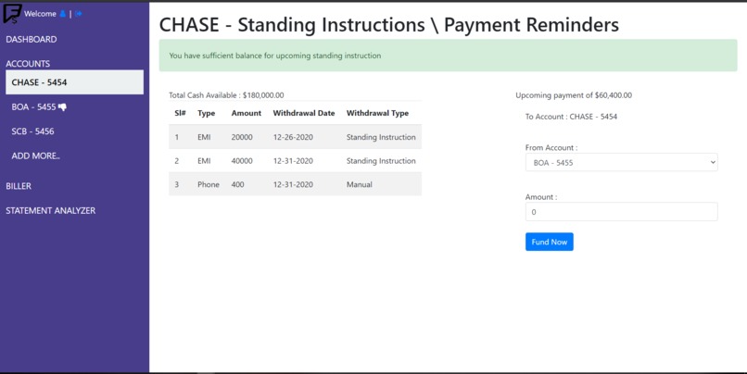Select the 20000 amount cell
The image size is (747, 374).
tap(242, 137)
